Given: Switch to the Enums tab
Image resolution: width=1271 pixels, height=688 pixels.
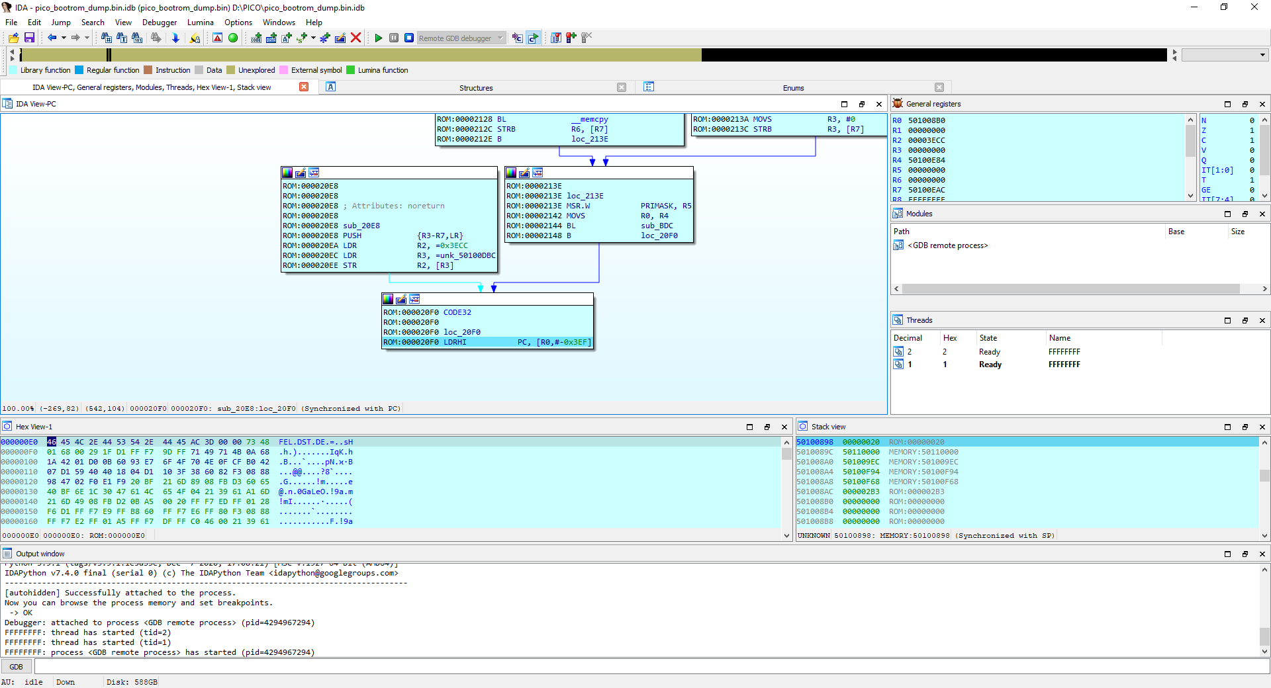Looking at the screenshot, I should pos(793,87).
